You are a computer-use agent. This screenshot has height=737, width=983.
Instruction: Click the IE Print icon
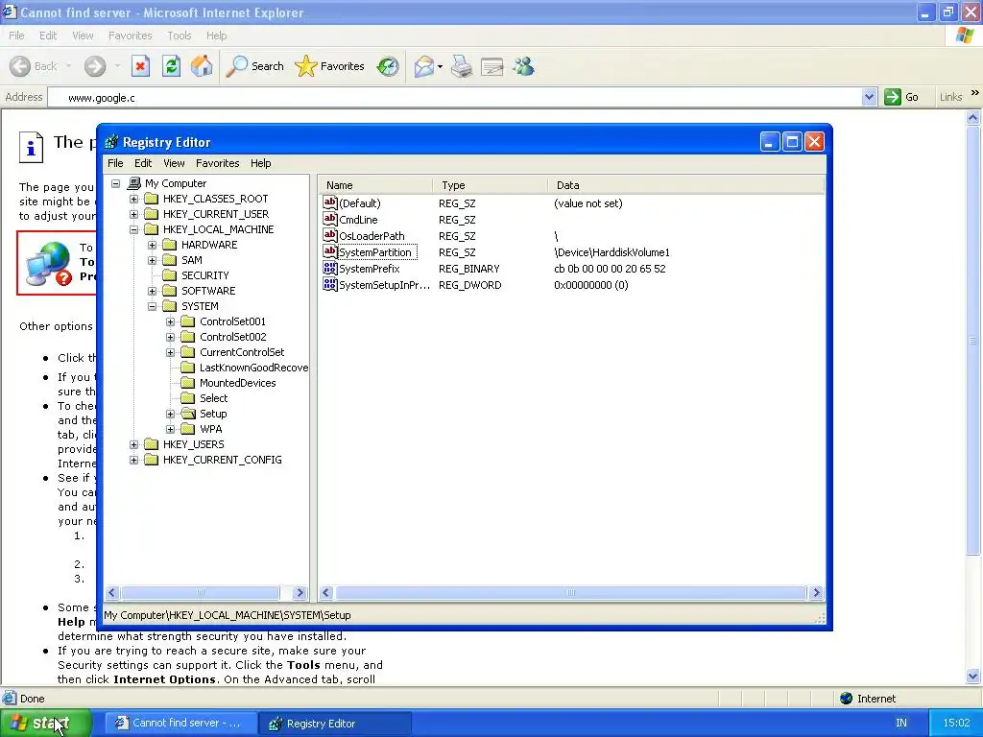(x=462, y=66)
